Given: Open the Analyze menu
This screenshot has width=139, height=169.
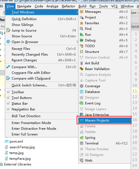Looking at the screenshot, I should (52, 6).
